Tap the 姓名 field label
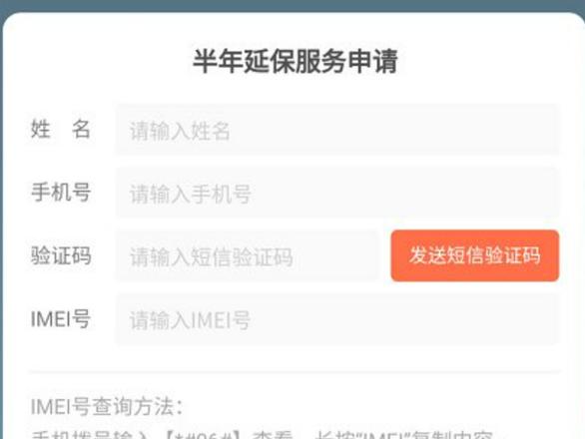This screenshot has height=439, width=585. coord(61,130)
